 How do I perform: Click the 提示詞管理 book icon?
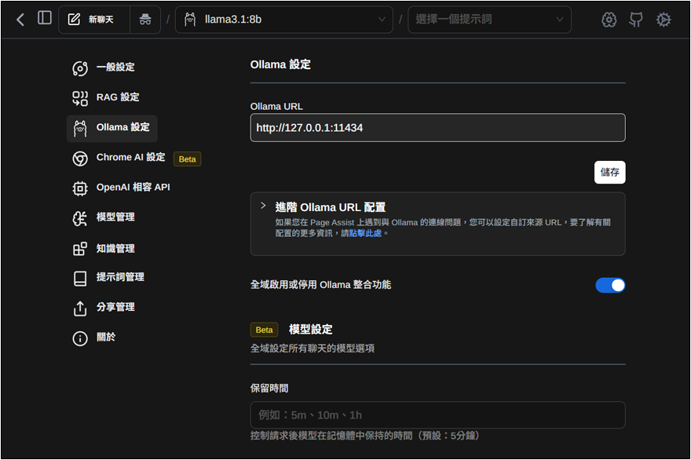pyautogui.click(x=80, y=279)
